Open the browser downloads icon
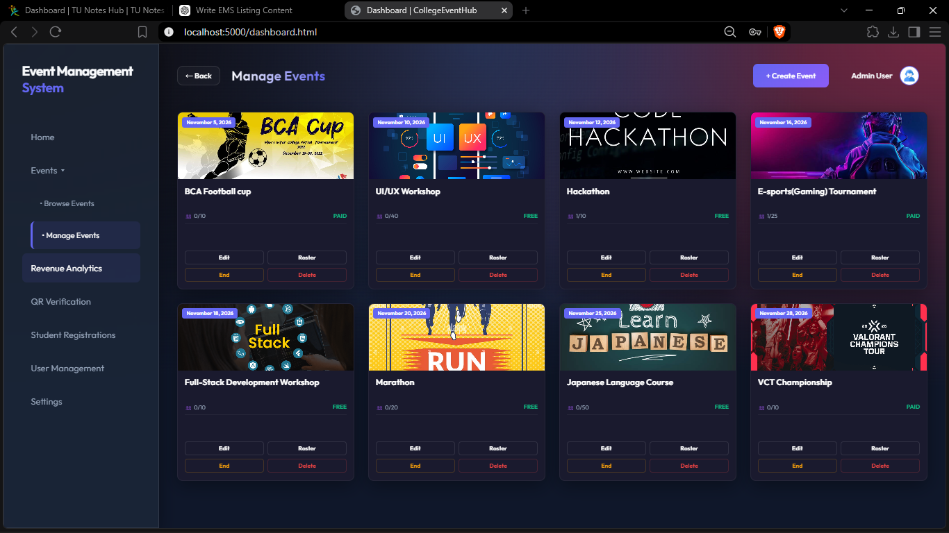Screen dimensions: 949x533 893,32
